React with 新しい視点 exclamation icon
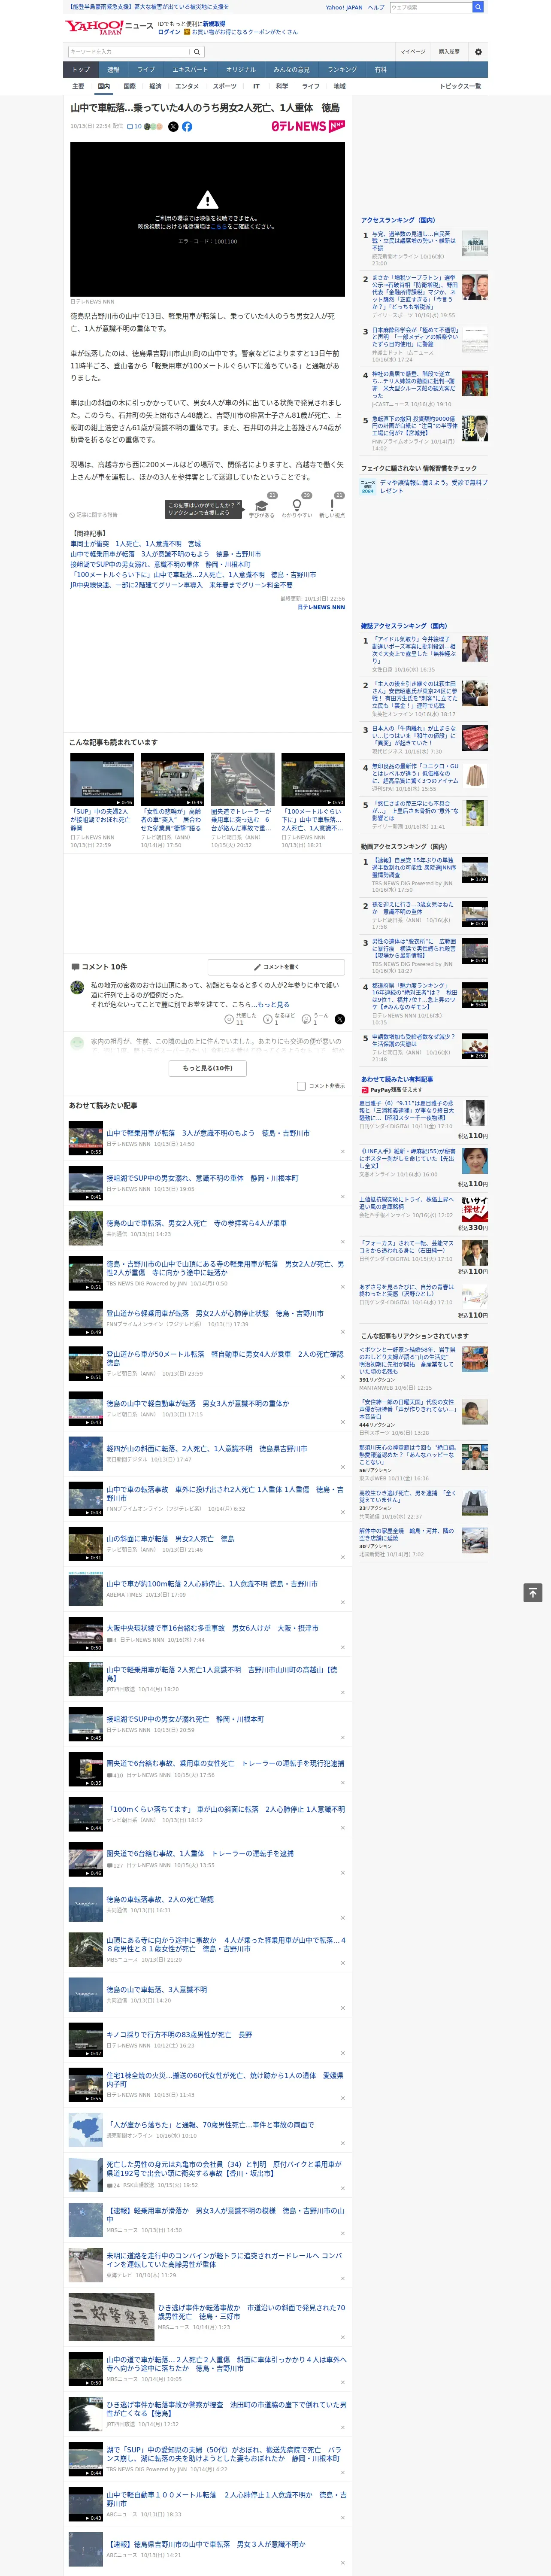 pos(332,506)
